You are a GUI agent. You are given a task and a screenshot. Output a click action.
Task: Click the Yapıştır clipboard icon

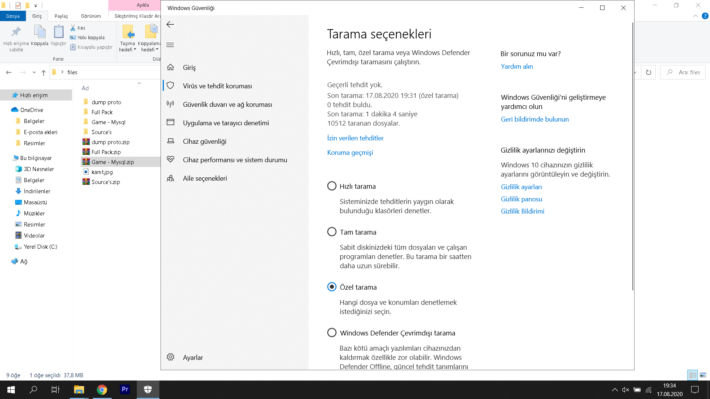click(58, 32)
